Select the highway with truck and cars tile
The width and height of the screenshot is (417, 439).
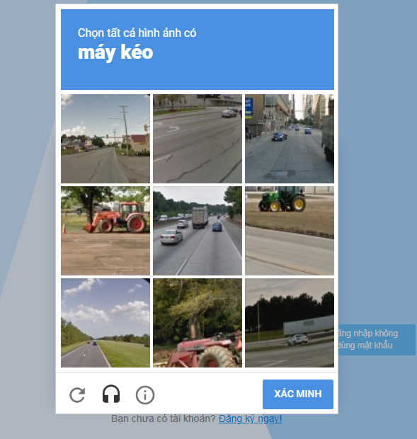(x=198, y=231)
